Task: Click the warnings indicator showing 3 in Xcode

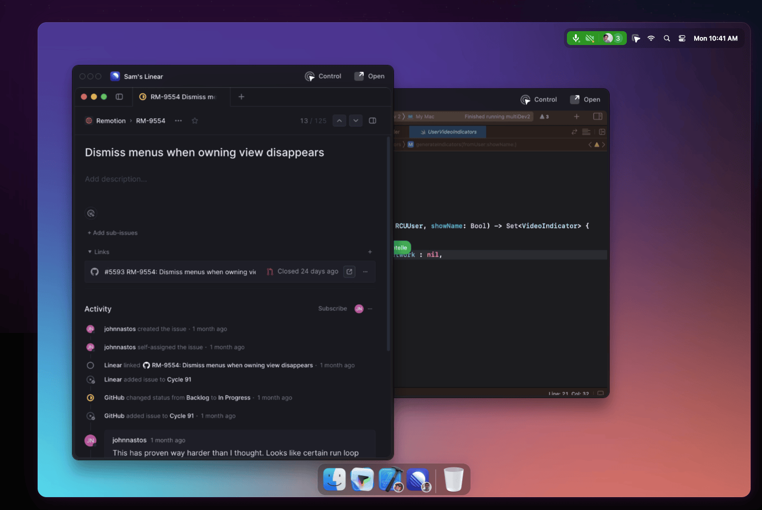Action: (x=544, y=117)
